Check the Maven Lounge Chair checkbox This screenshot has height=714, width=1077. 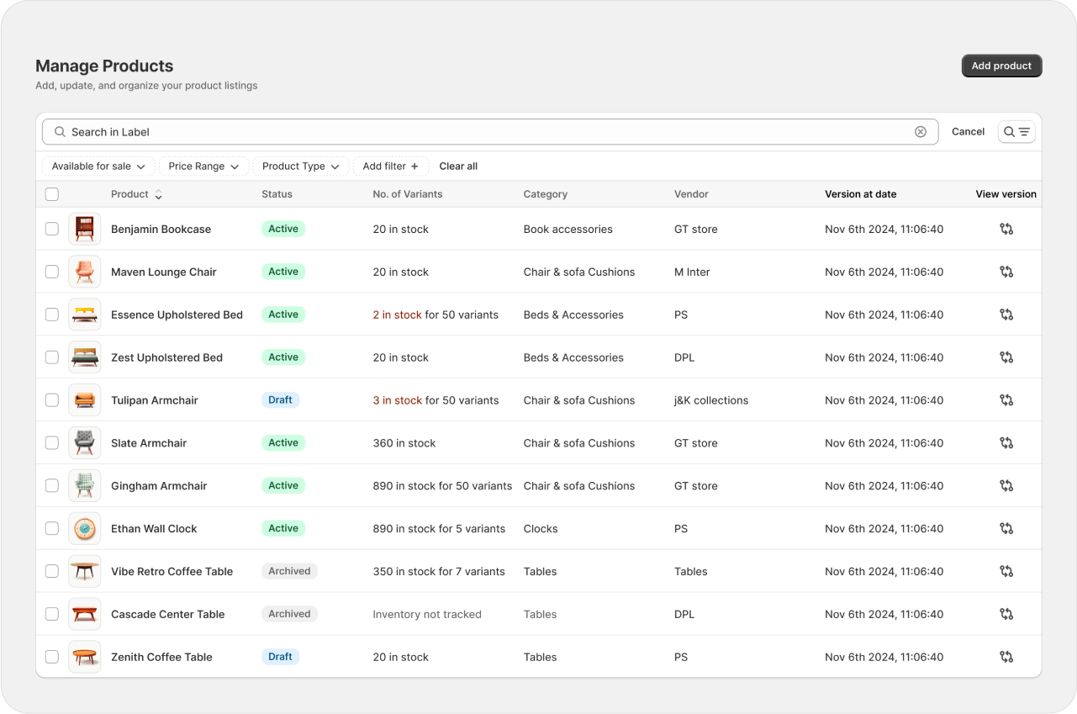click(x=52, y=272)
